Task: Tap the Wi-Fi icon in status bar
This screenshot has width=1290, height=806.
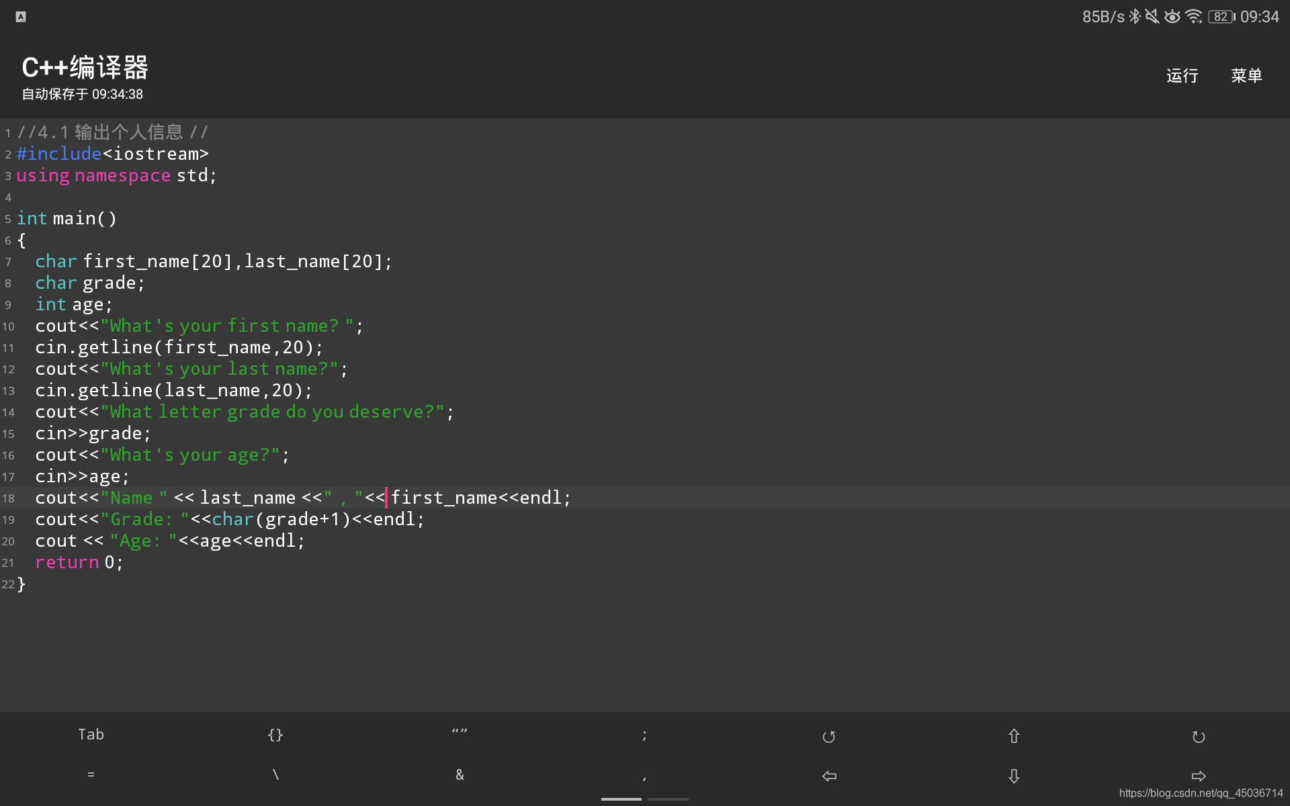Action: (x=1193, y=17)
